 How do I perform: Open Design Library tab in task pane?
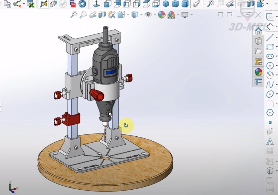click(x=258, y=41)
